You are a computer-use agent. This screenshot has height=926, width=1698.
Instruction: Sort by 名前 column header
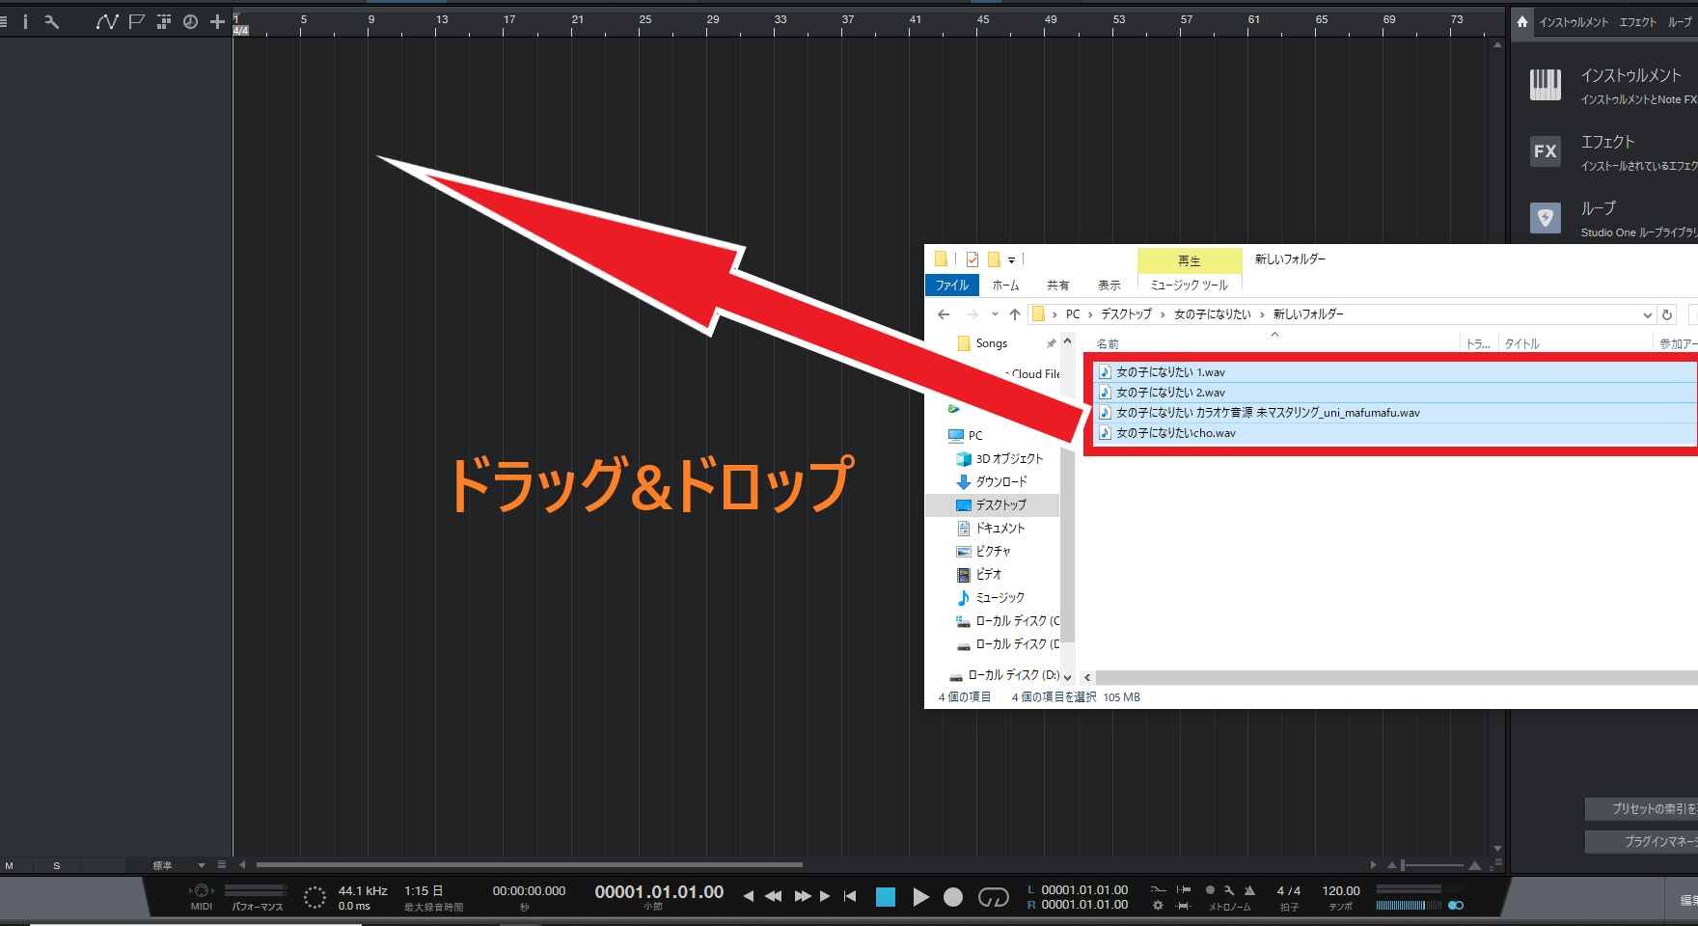click(x=1108, y=344)
